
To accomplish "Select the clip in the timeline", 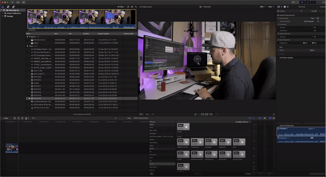I will click(x=12, y=148).
